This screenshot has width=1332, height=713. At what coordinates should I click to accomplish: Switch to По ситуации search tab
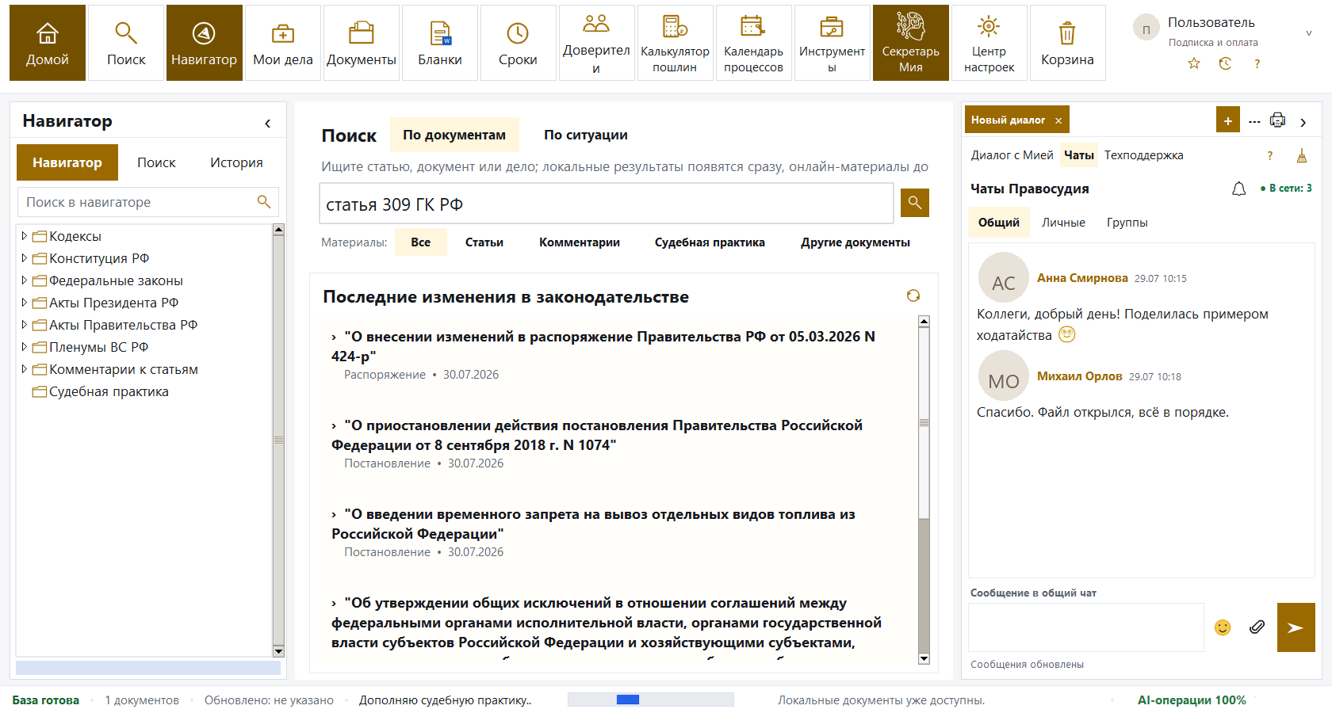click(586, 135)
